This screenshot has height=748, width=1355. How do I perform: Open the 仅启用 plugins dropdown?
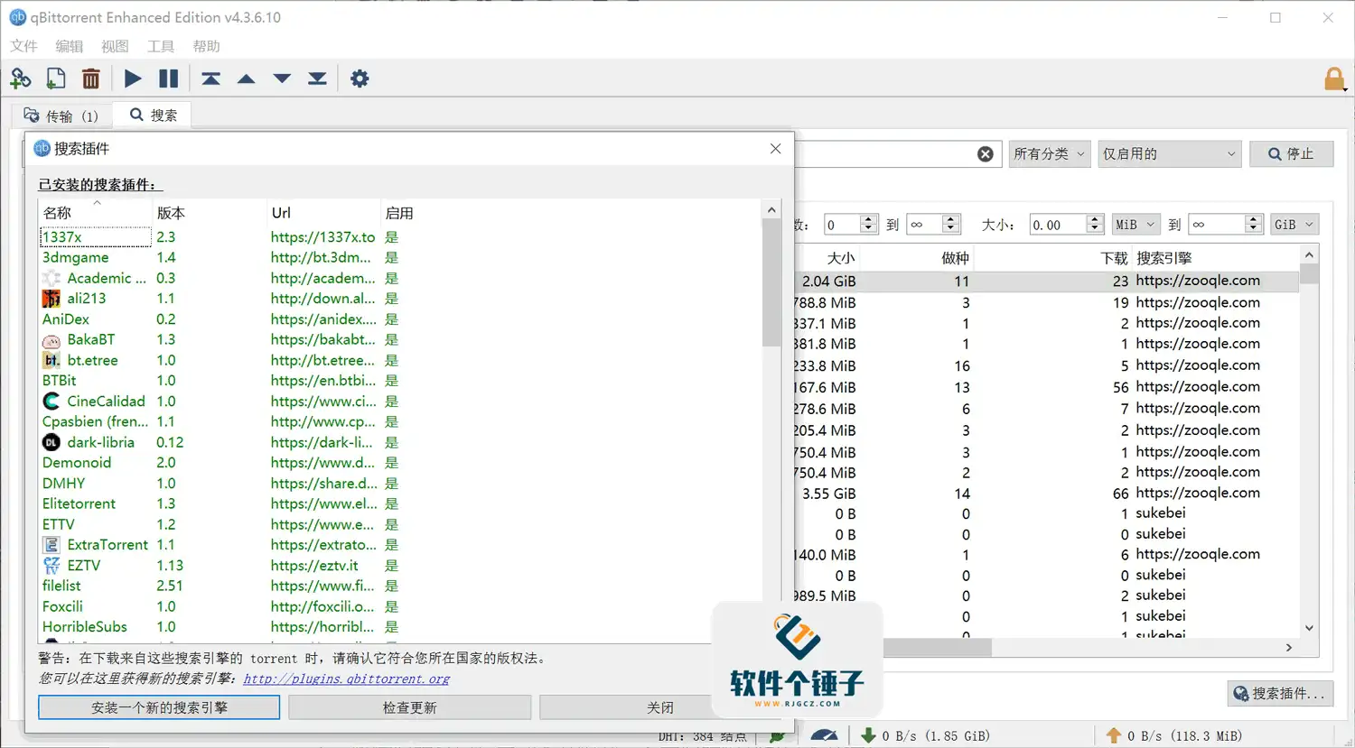tap(1169, 153)
